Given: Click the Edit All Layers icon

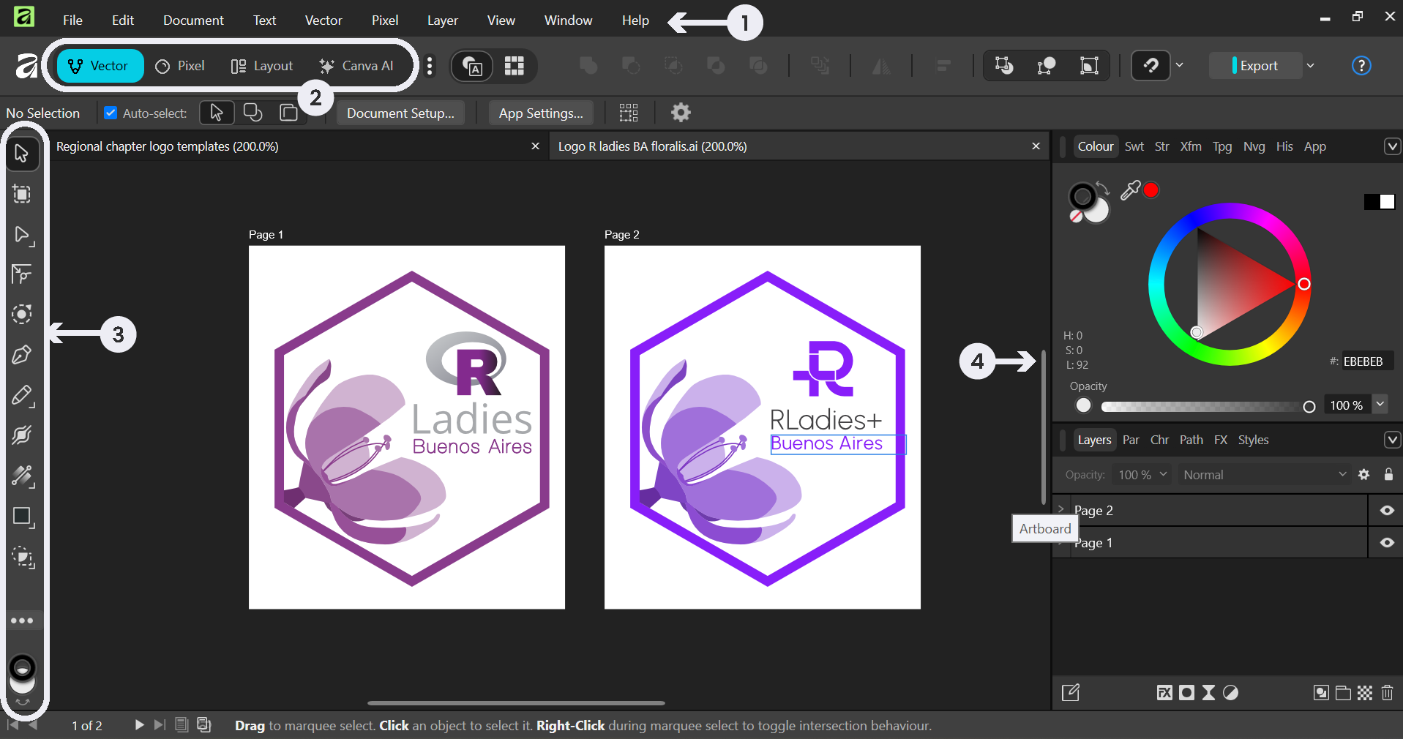Looking at the screenshot, I should 1071,693.
